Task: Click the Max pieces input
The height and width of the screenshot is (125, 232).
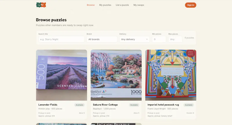Action: [x=175, y=39]
